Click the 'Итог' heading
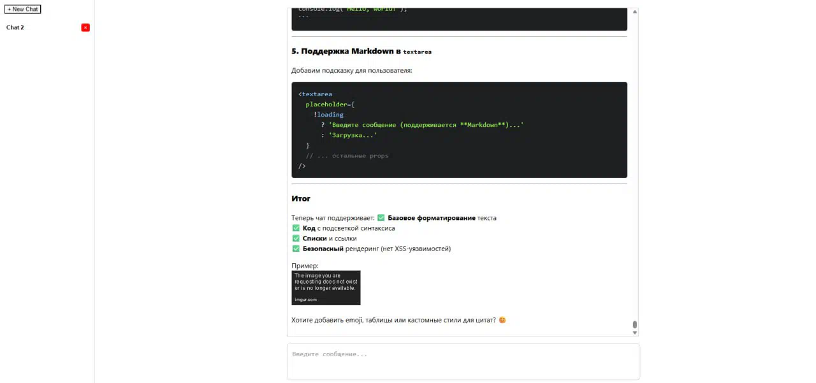This screenshot has width=816, height=383. 301,199
